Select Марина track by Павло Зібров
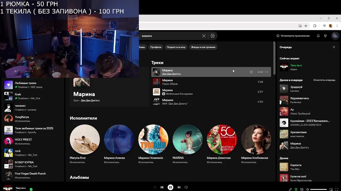Image resolution: width=341 pixels, height=191 pixels. click(x=211, y=82)
